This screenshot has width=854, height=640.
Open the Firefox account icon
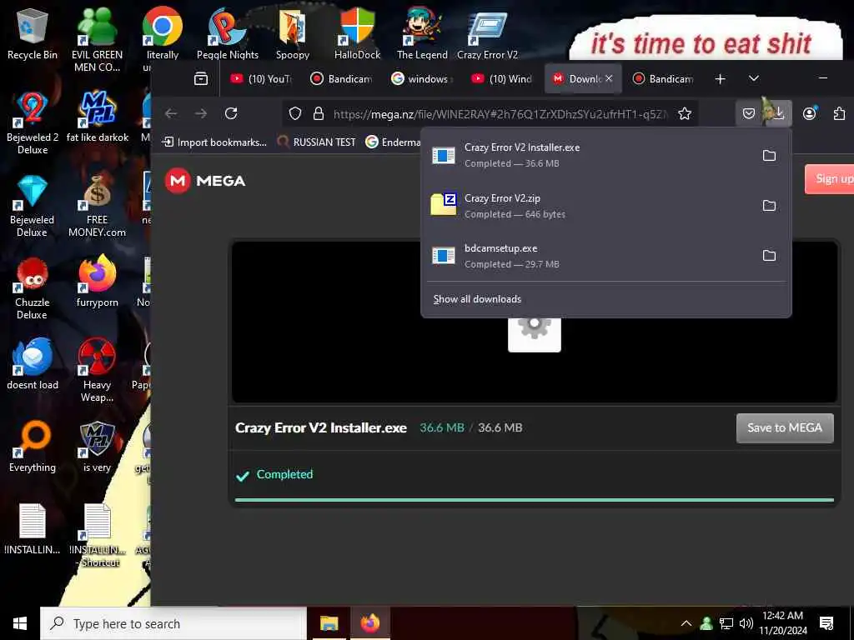coord(809,113)
